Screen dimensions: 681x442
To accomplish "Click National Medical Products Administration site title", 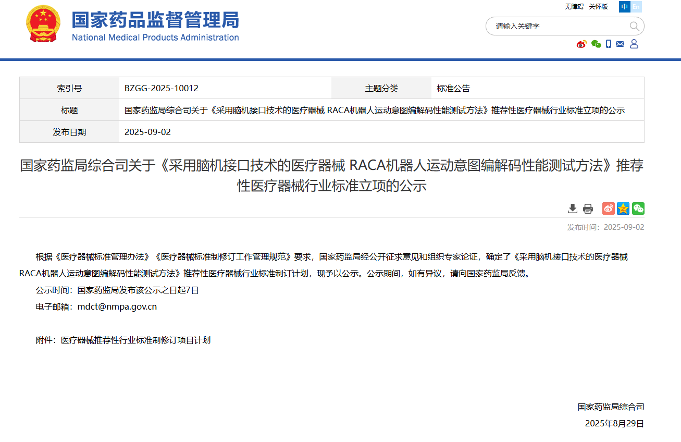I will pyautogui.click(x=155, y=38).
